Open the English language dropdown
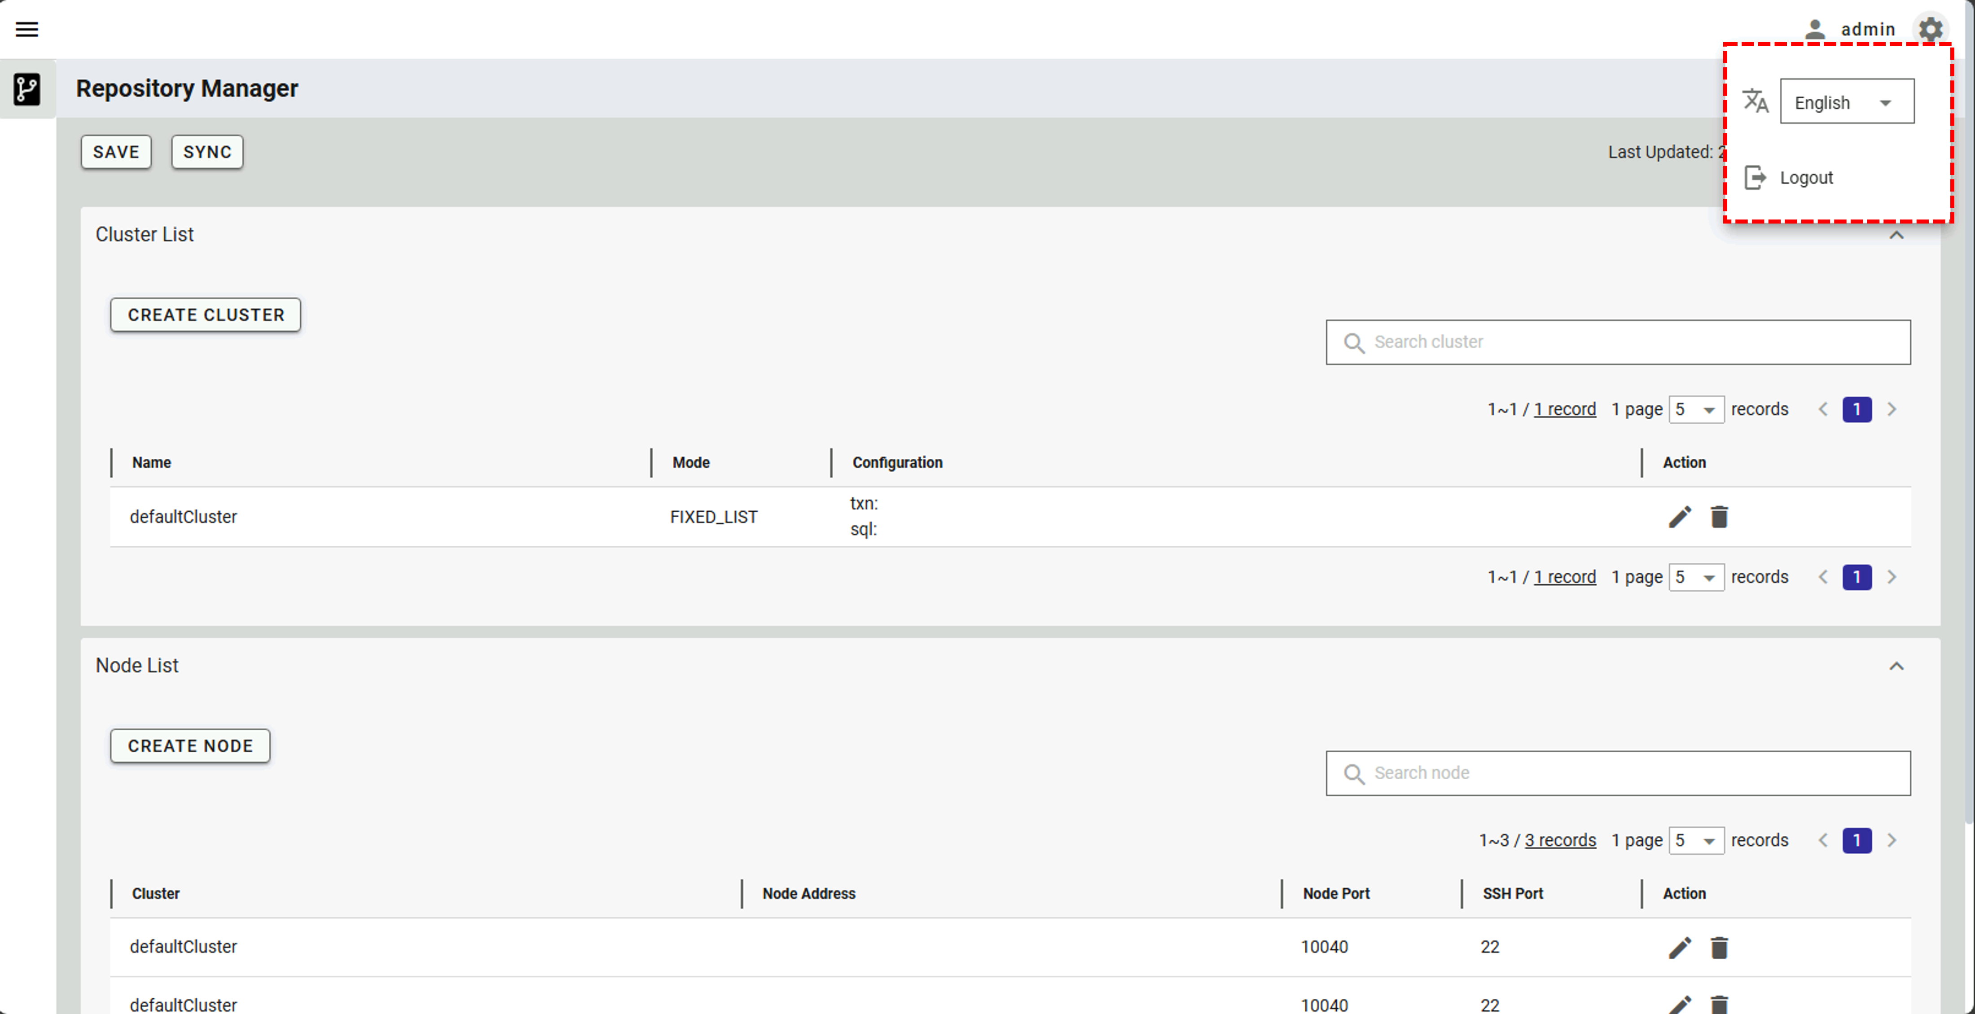The image size is (1975, 1014). pyautogui.click(x=1846, y=102)
